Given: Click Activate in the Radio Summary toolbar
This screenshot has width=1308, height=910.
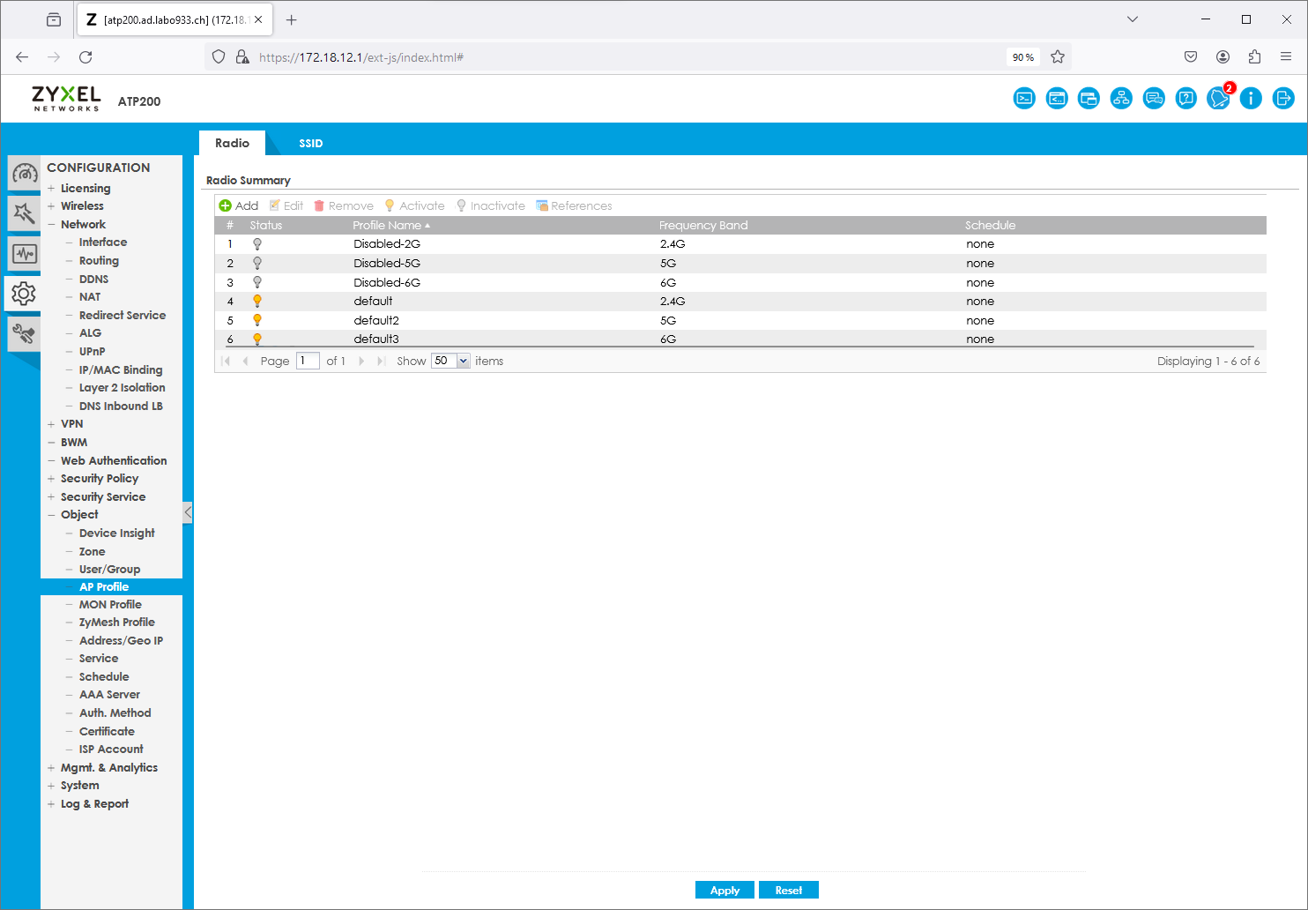Looking at the screenshot, I should (x=414, y=205).
